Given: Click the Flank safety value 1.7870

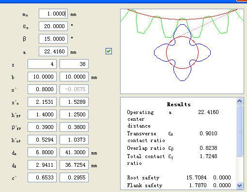Looking at the screenshot, I should (198, 185).
